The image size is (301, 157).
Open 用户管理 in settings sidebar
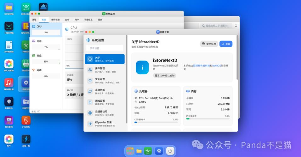tap(105, 70)
